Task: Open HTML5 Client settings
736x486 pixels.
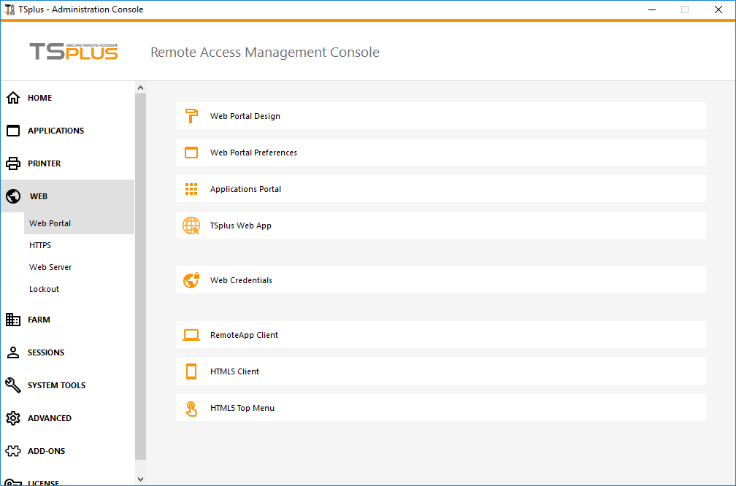Action: tap(440, 371)
